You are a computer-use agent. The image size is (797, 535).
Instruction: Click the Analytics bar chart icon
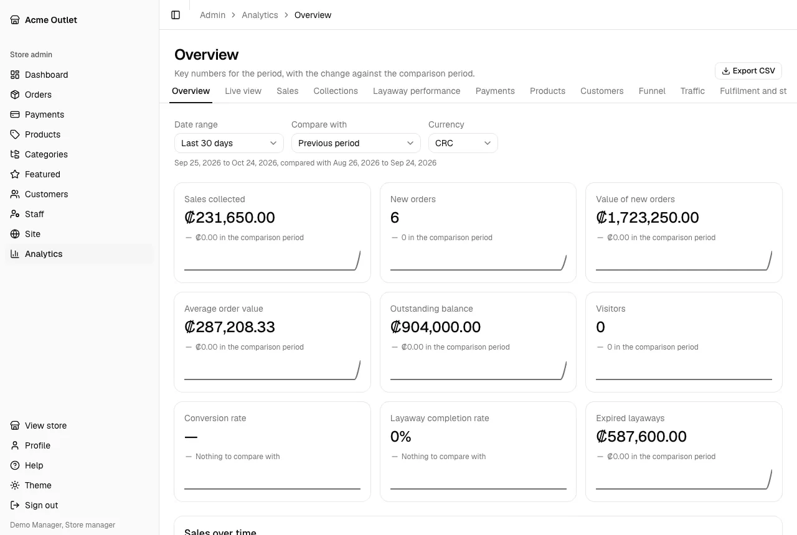tap(15, 254)
